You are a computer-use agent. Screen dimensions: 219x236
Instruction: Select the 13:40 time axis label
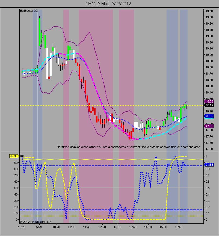coord(133,227)
